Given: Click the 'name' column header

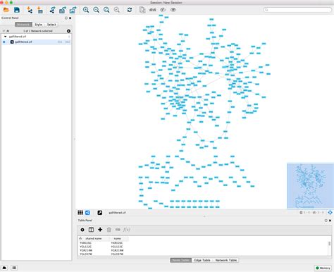Looking at the screenshot, I should pyautogui.click(x=117, y=238).
